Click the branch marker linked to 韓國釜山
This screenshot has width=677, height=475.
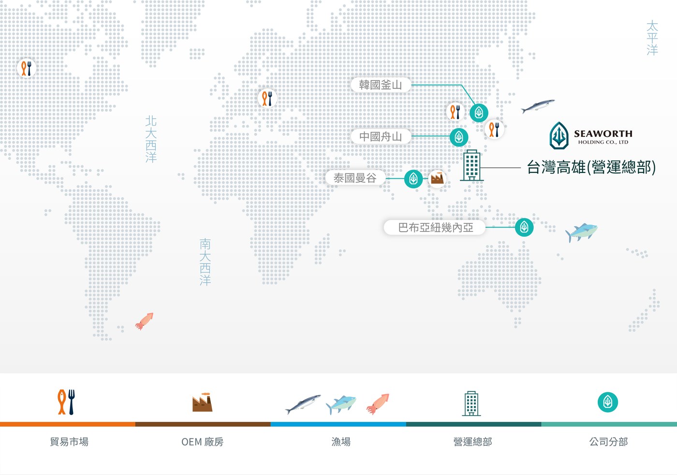click(479, 113)
